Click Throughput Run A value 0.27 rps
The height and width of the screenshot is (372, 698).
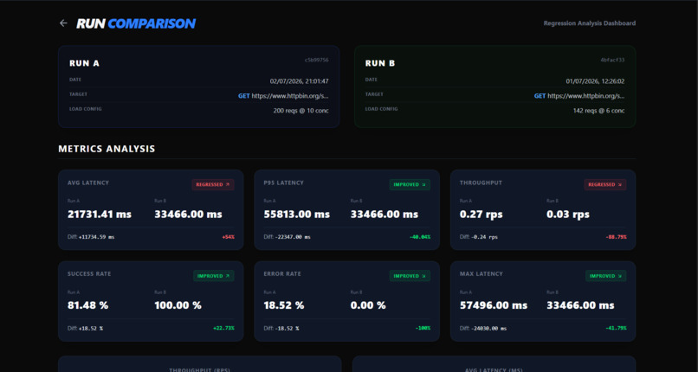(481, 215)
